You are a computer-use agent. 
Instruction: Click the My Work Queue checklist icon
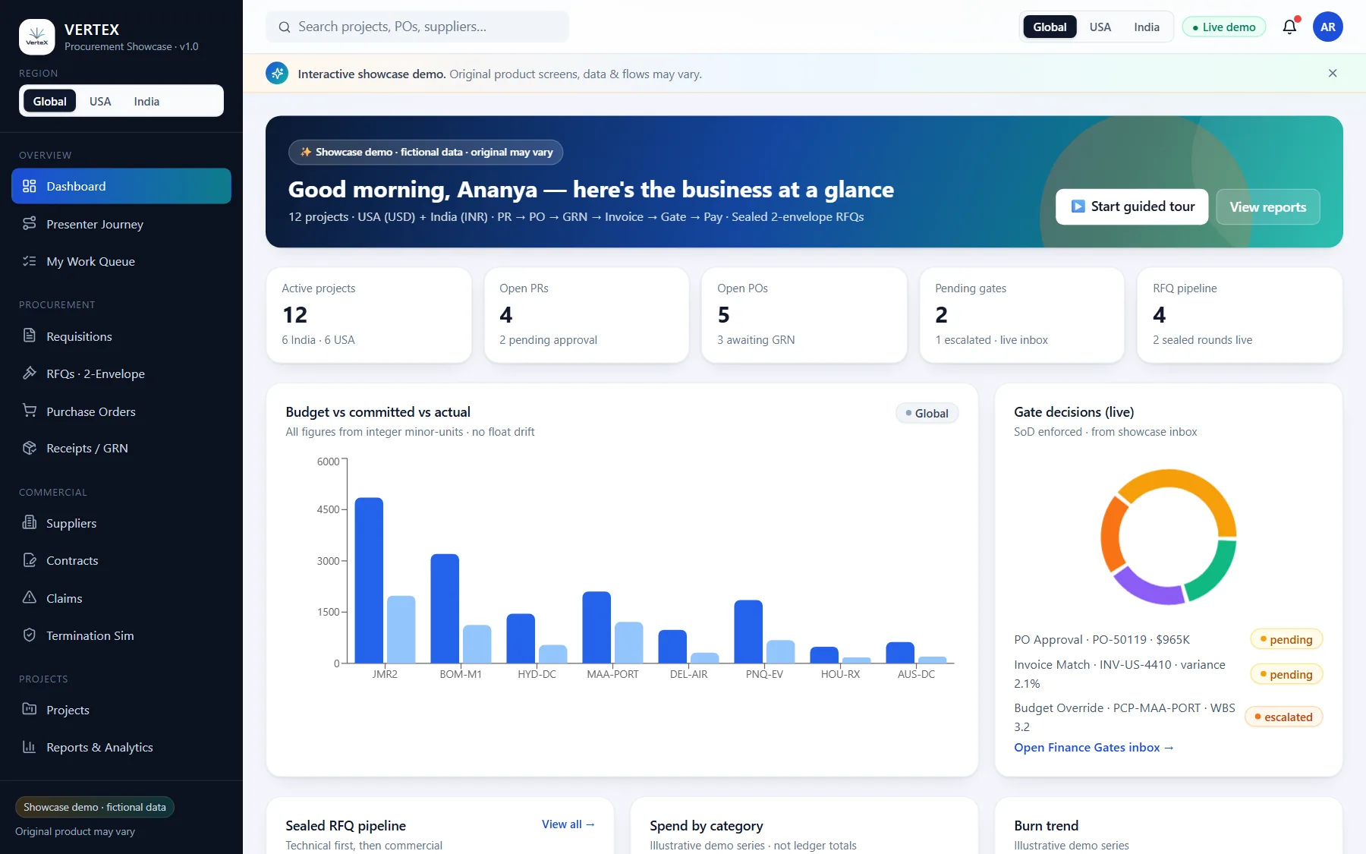click(30, 261)
